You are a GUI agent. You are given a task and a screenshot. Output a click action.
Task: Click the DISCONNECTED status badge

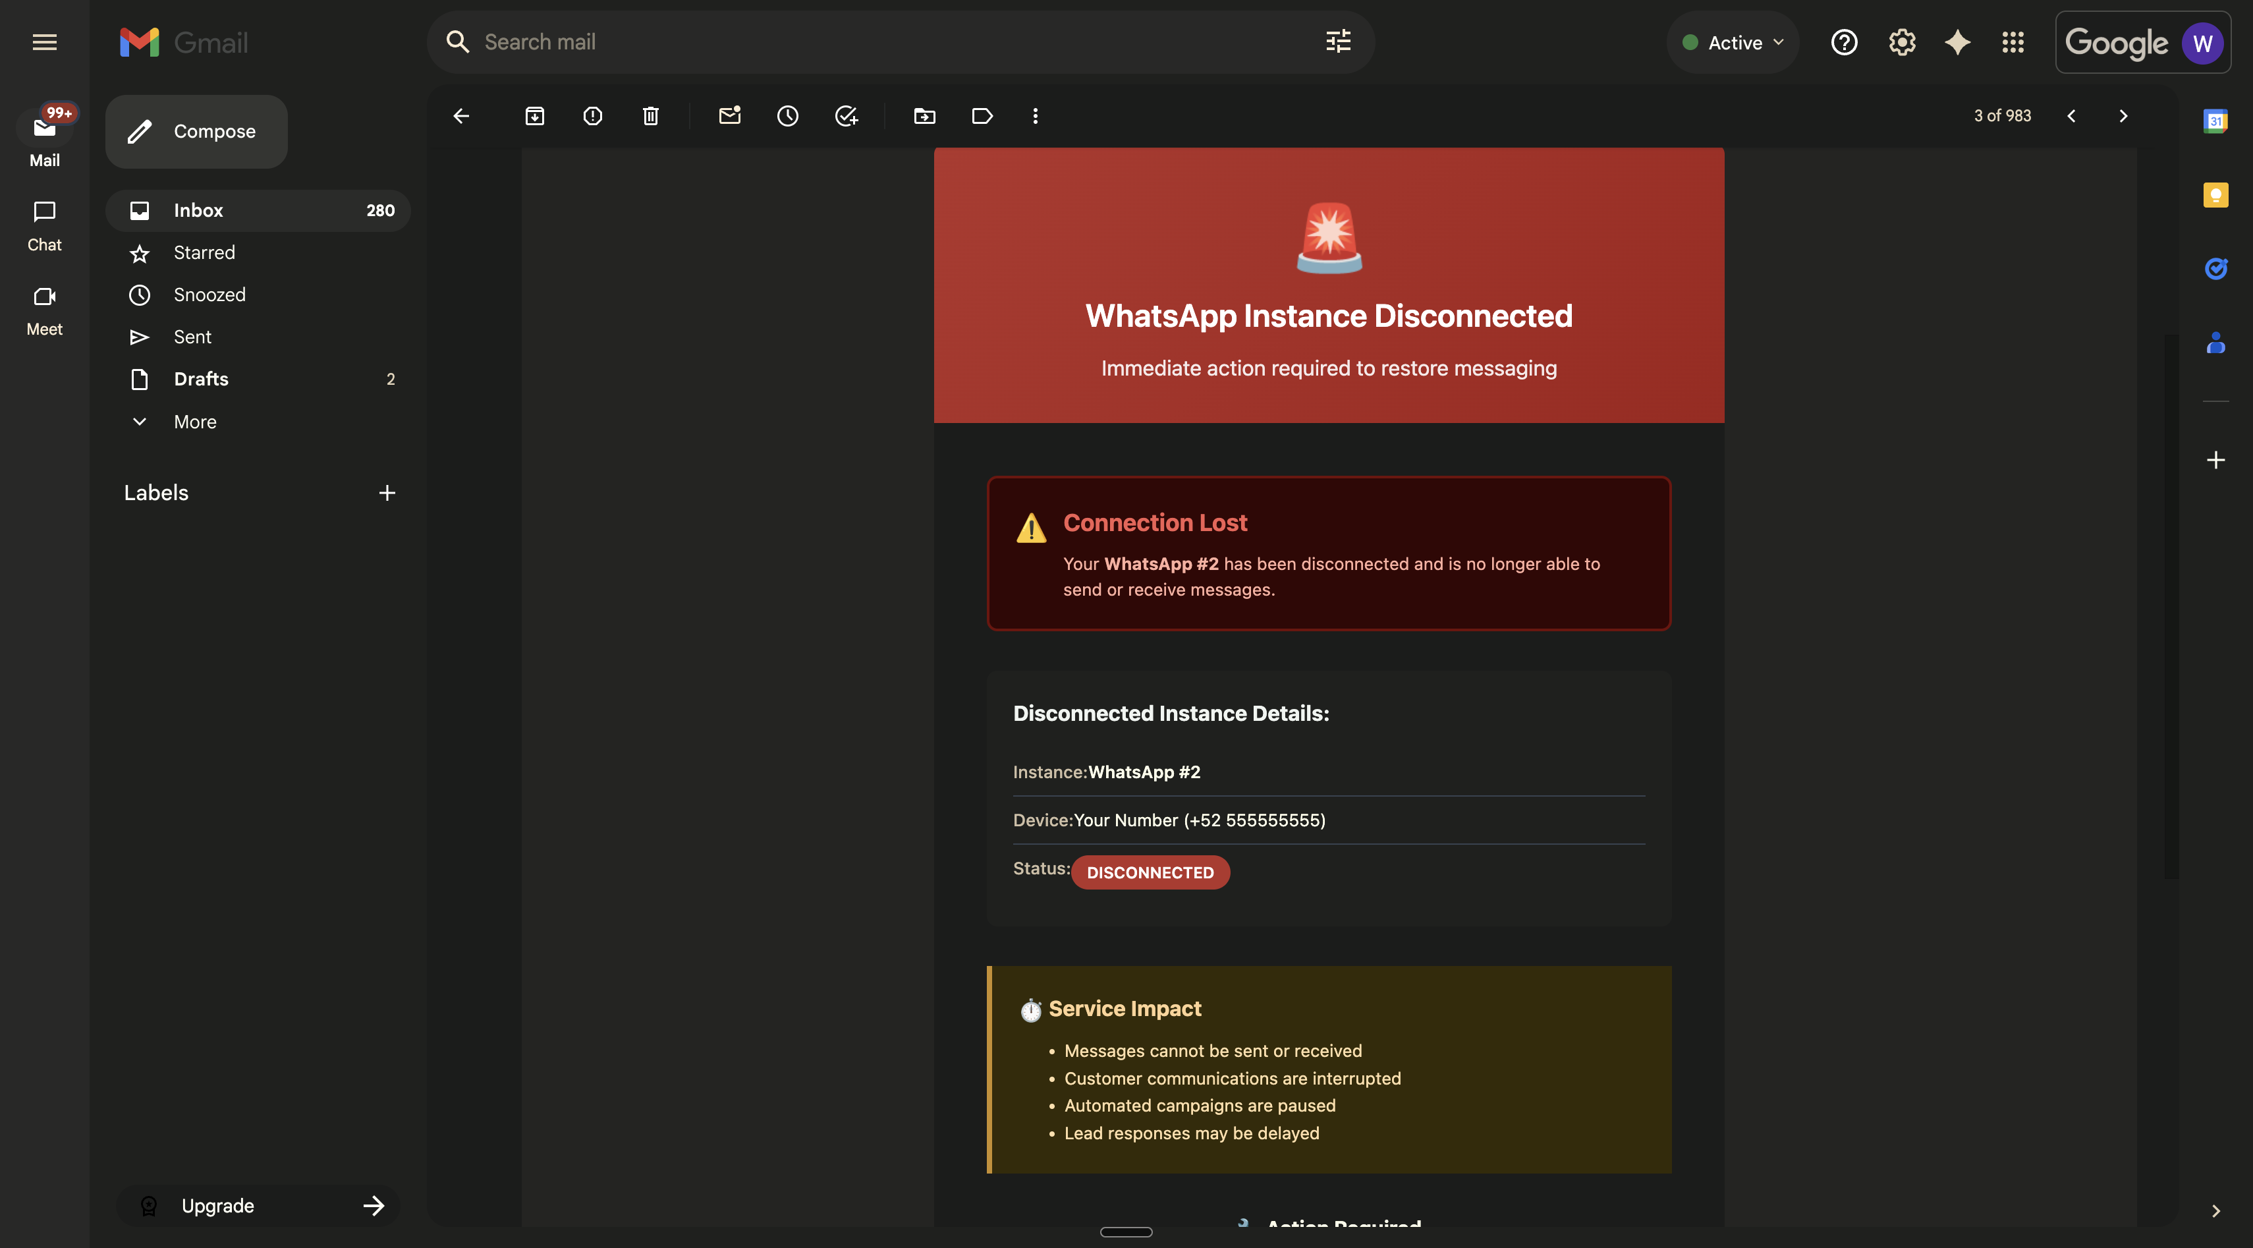1150,872
